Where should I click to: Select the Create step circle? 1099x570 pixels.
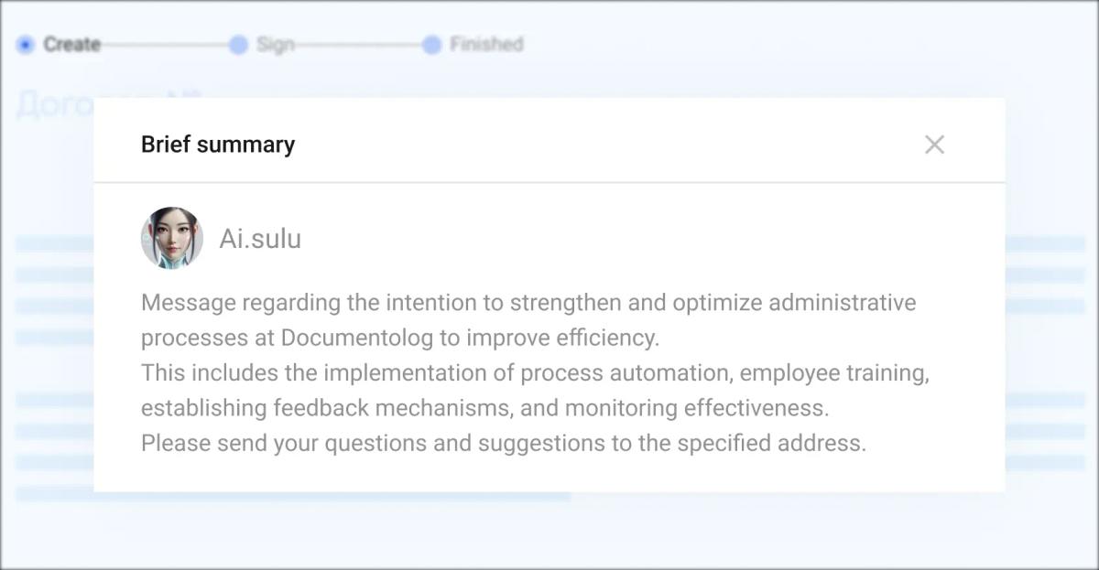(26, 44)
